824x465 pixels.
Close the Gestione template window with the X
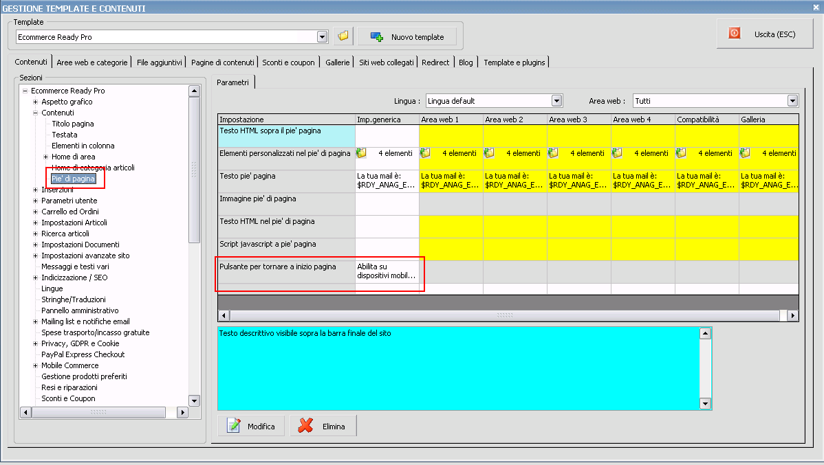coord(816,8)
